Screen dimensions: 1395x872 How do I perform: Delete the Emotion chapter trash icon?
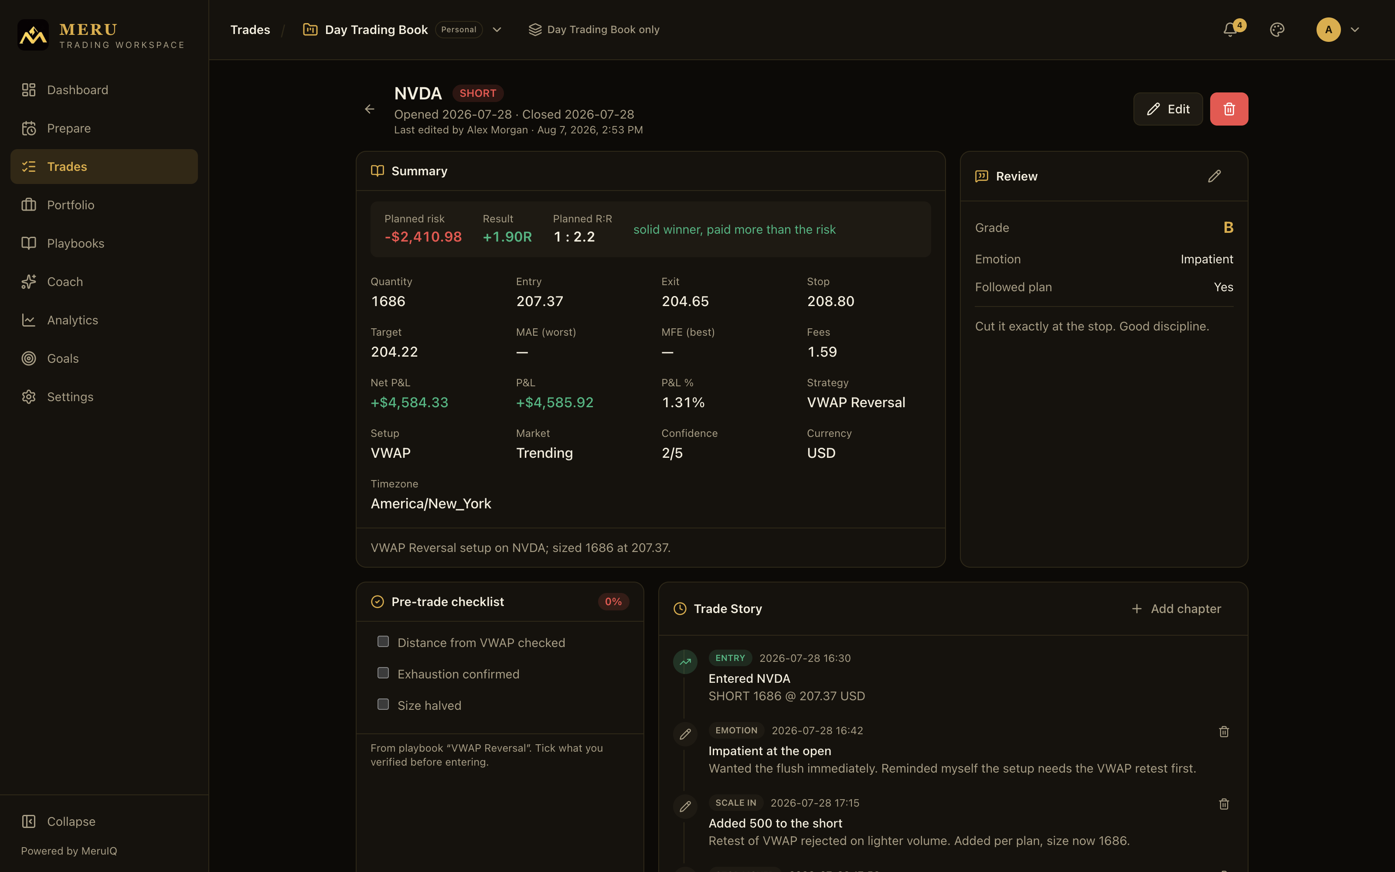[1224, 731]
